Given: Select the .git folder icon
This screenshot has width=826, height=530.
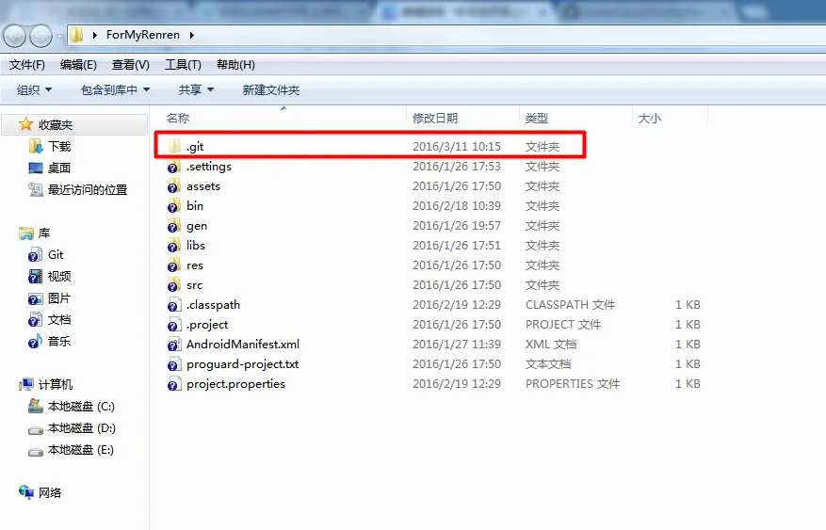Looking at the screenshot, I should pos(175,146).
